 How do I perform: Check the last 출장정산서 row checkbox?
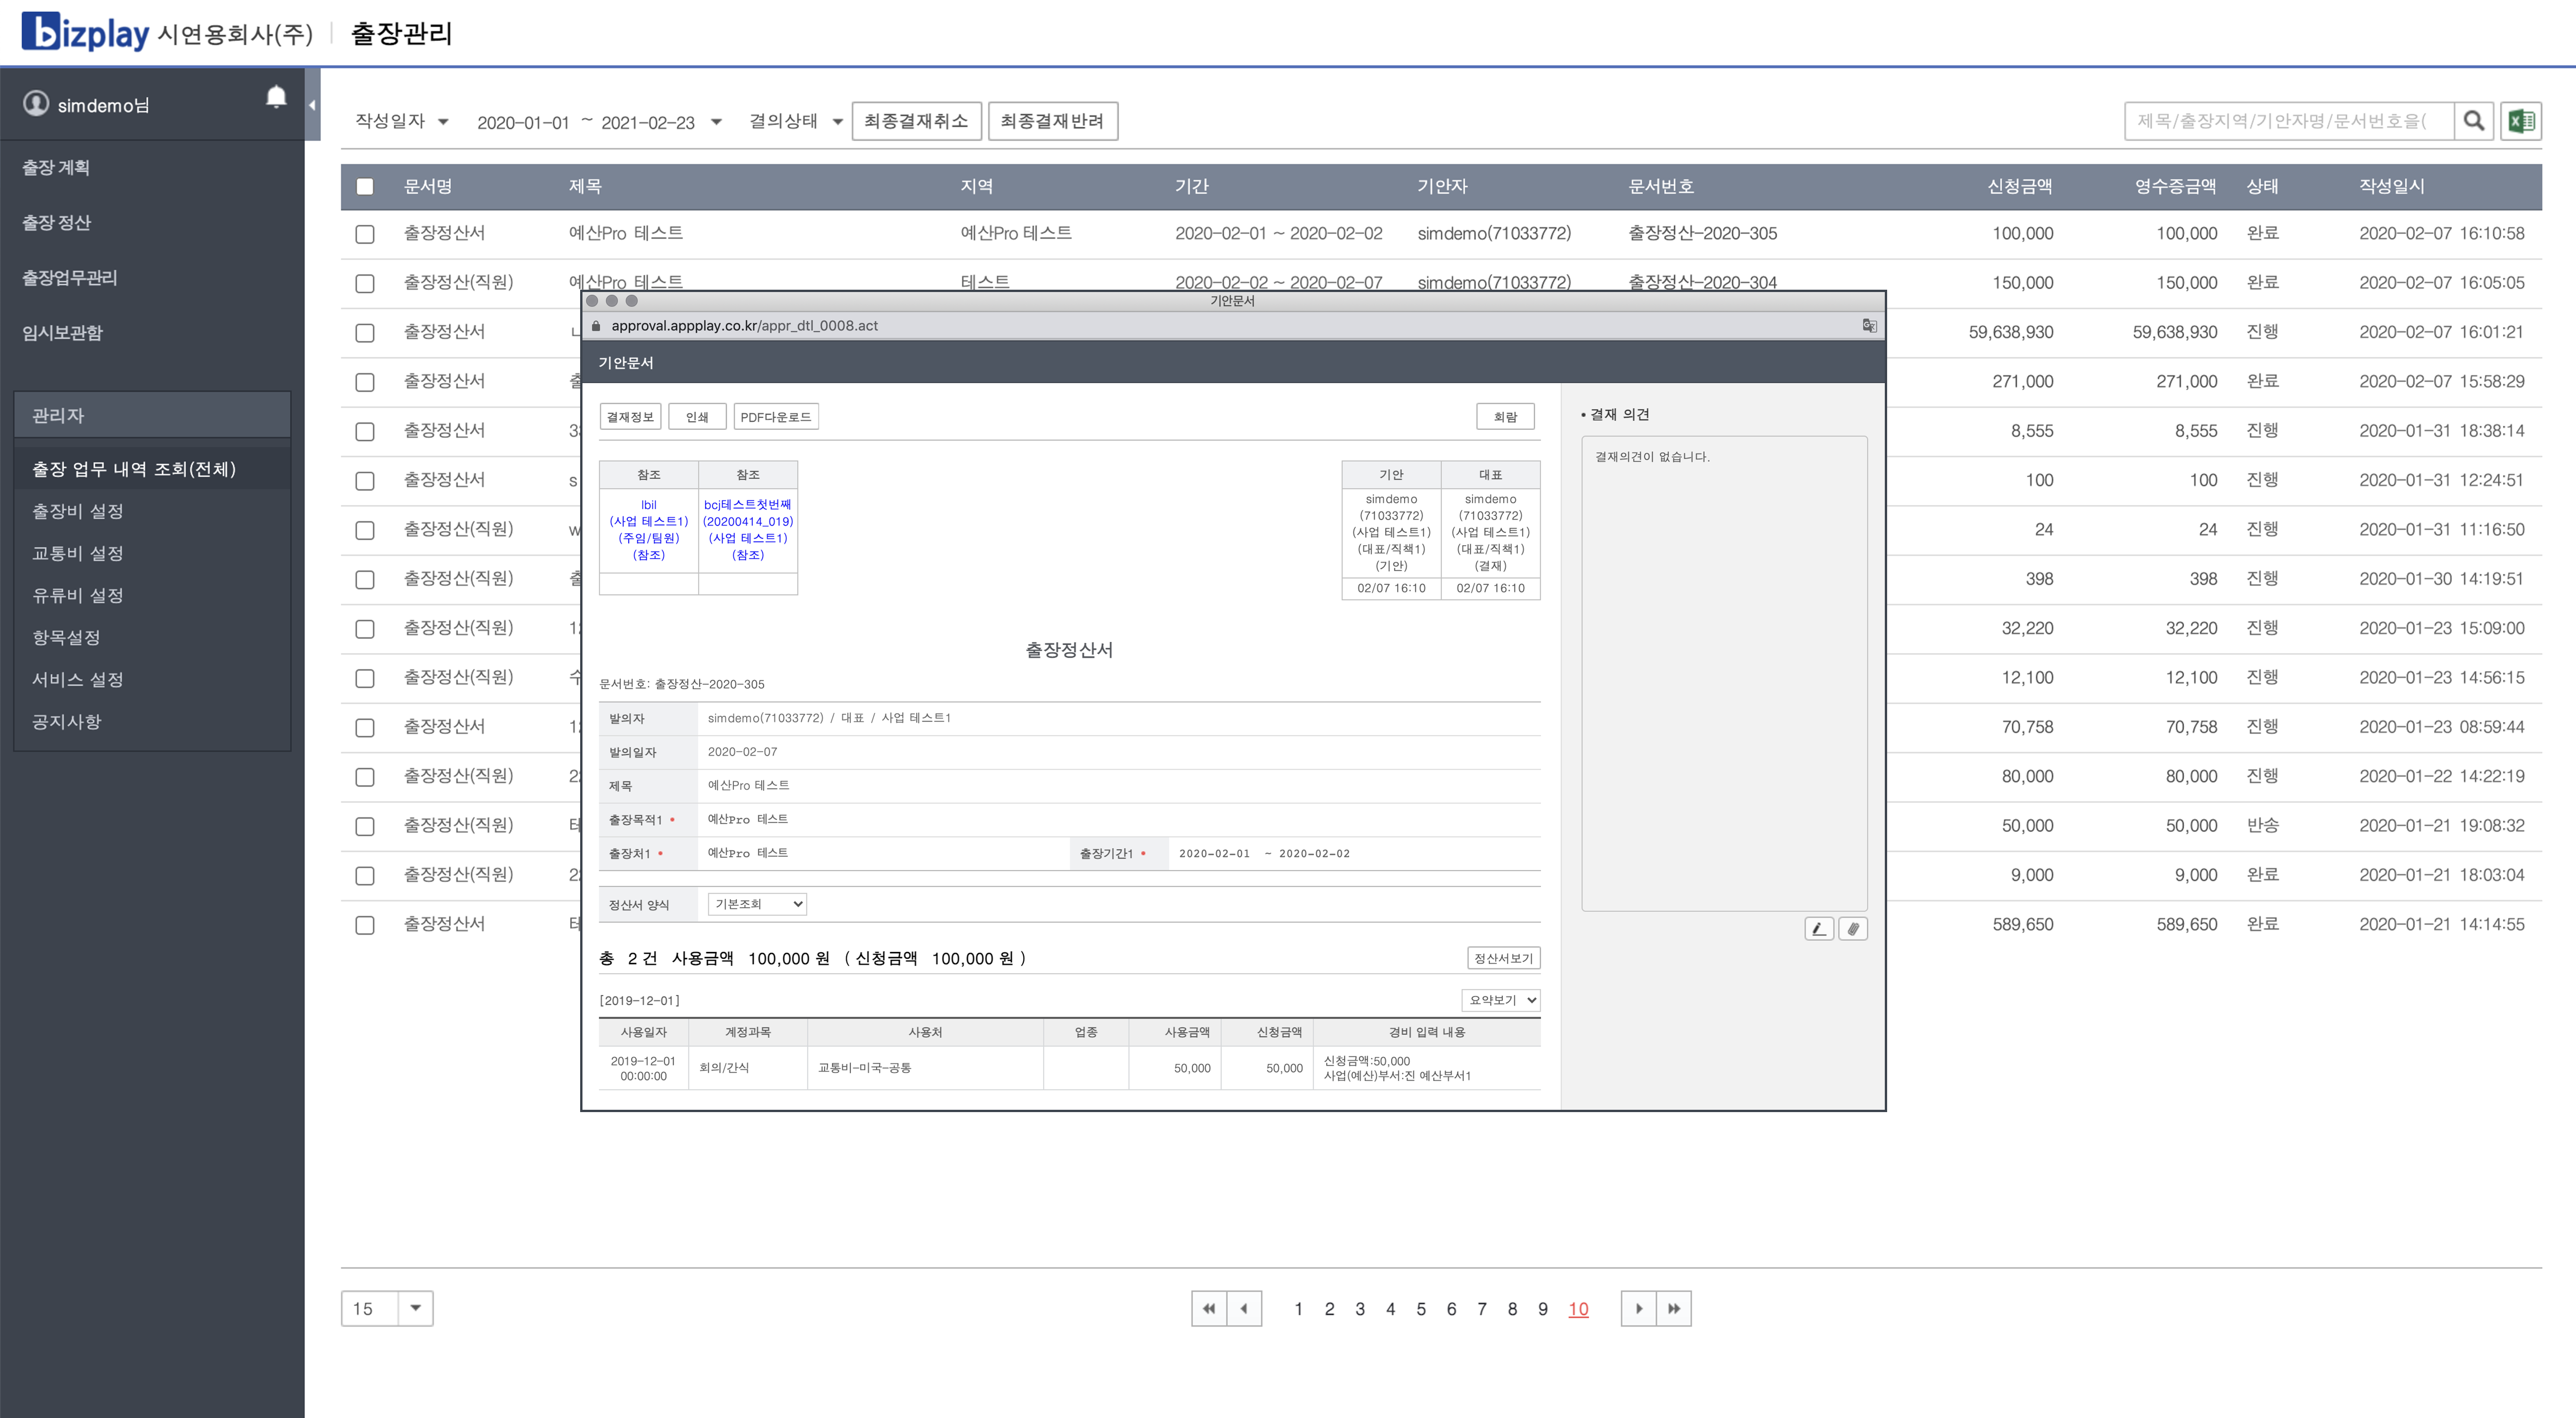(364, 924)
